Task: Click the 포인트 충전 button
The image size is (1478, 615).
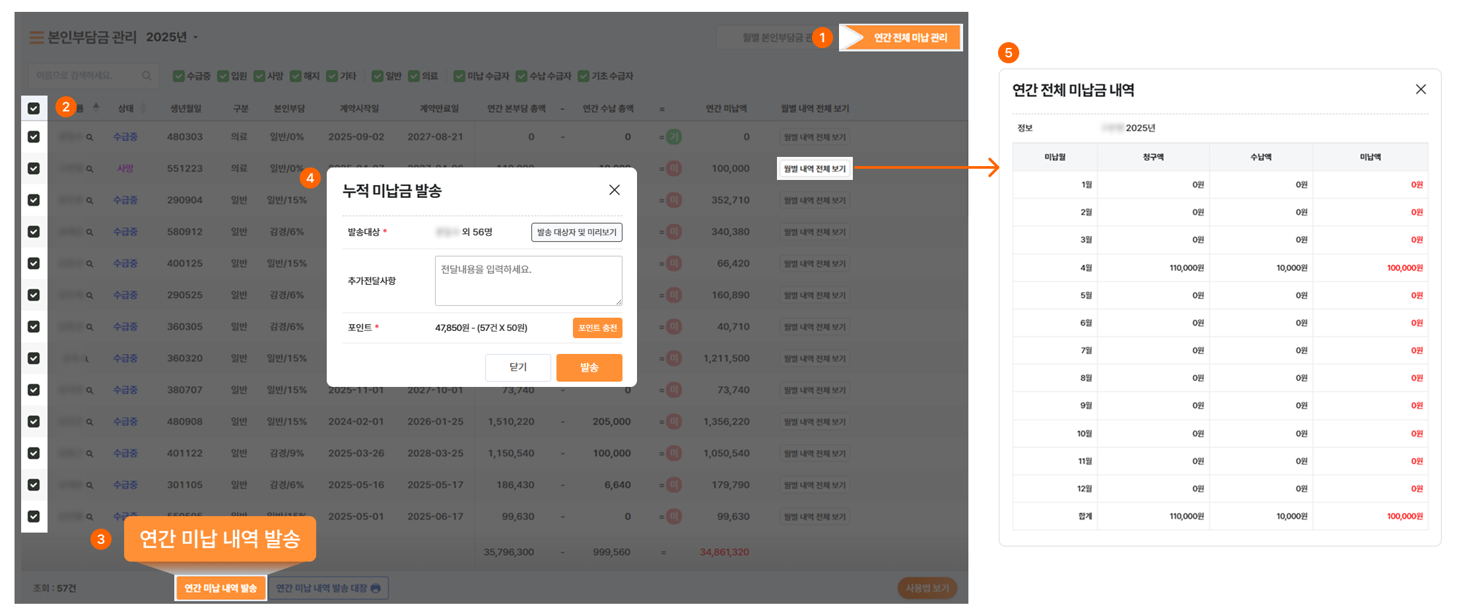Action: click(597, 328)
